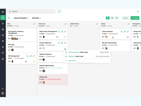Call from Communication card in Demo column
The width and height of the screenshot is (141, 106).
pyautogui.click(x=122, y=32)
